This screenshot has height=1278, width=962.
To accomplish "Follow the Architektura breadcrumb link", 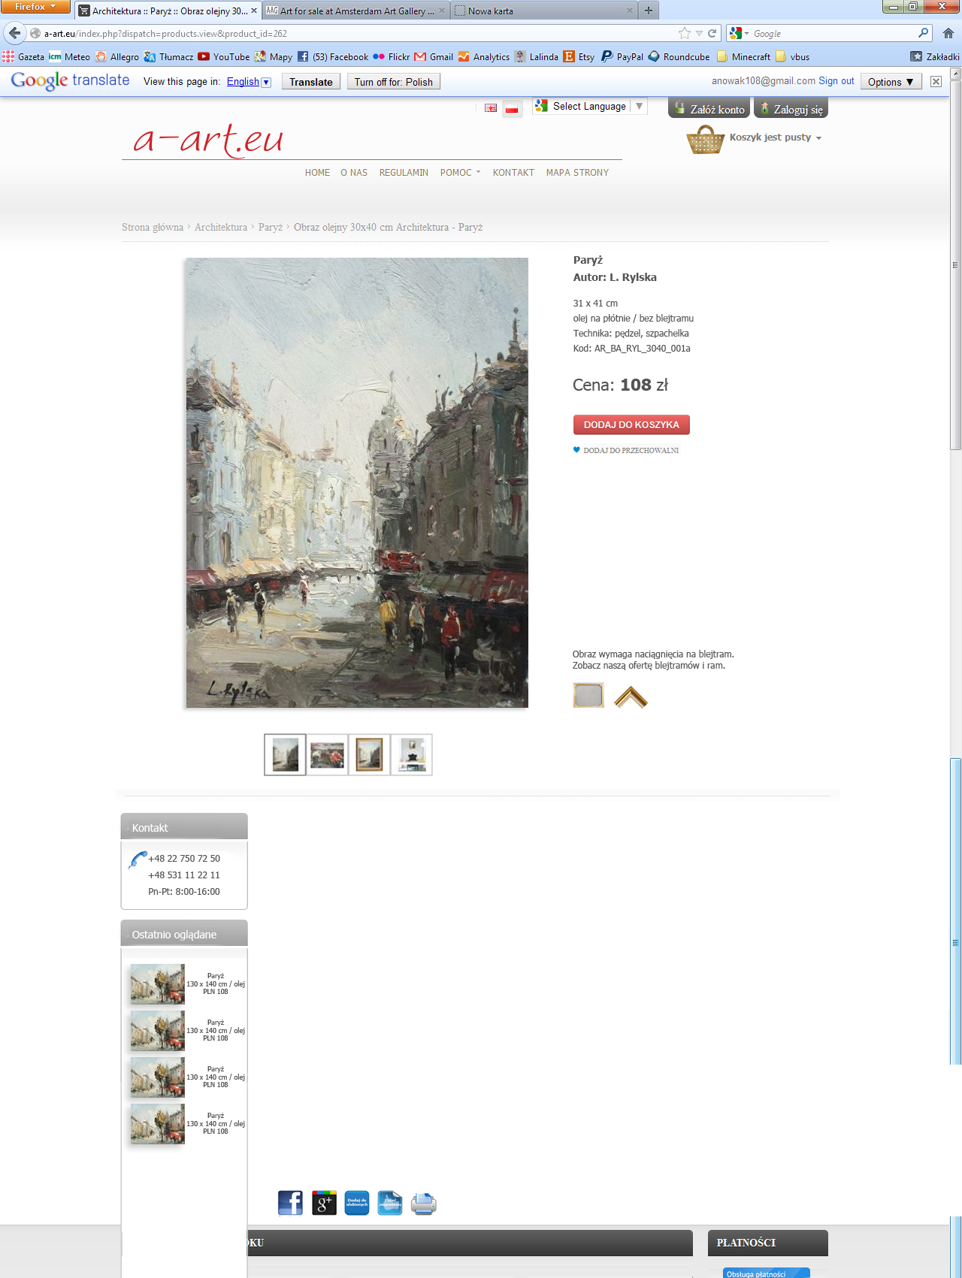I will pos(221,227).
